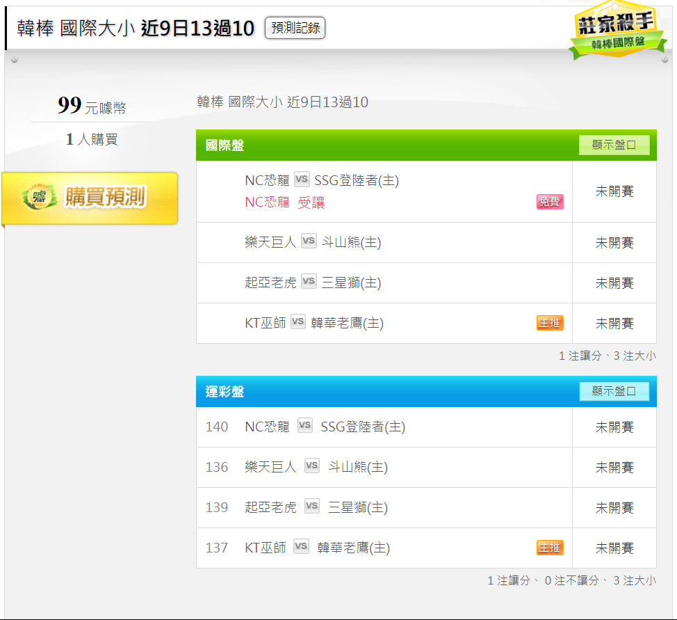
Task: Click the red 'NC恐龍 受讓' prediction text
Action: pos(284,202)
